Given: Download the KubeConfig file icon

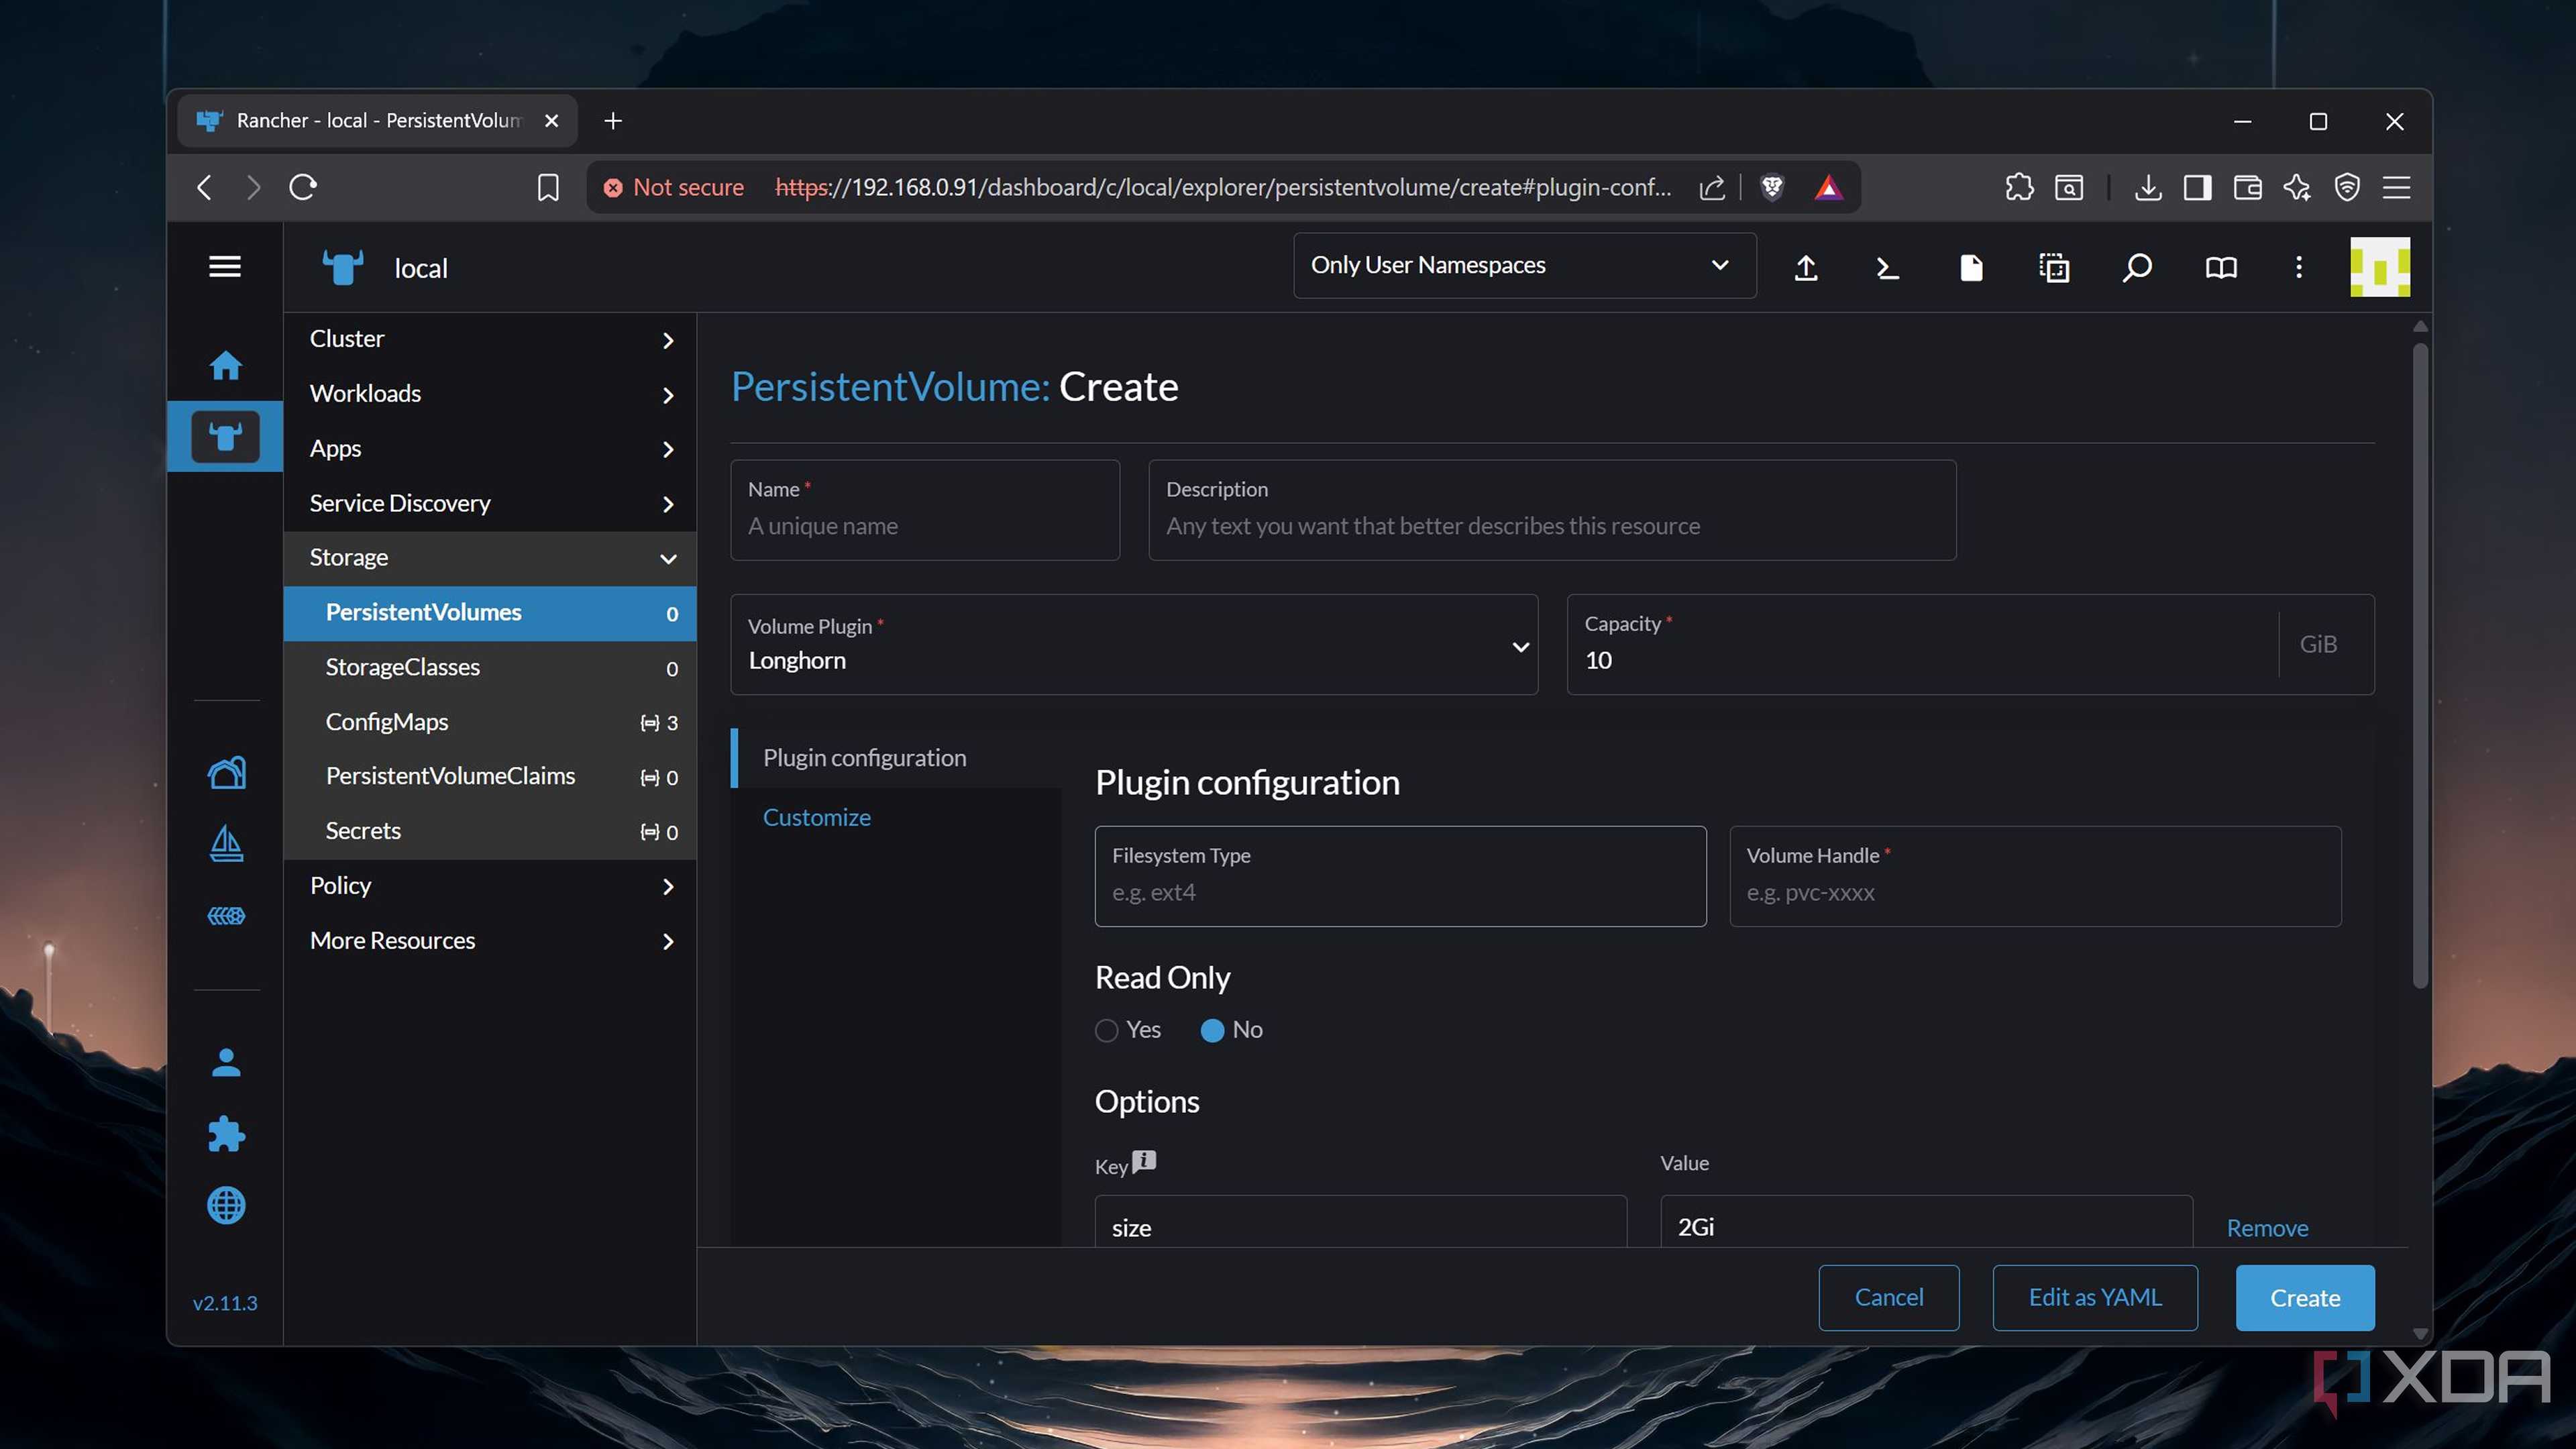Looking at the screenshot, I should coord(1971,268).
